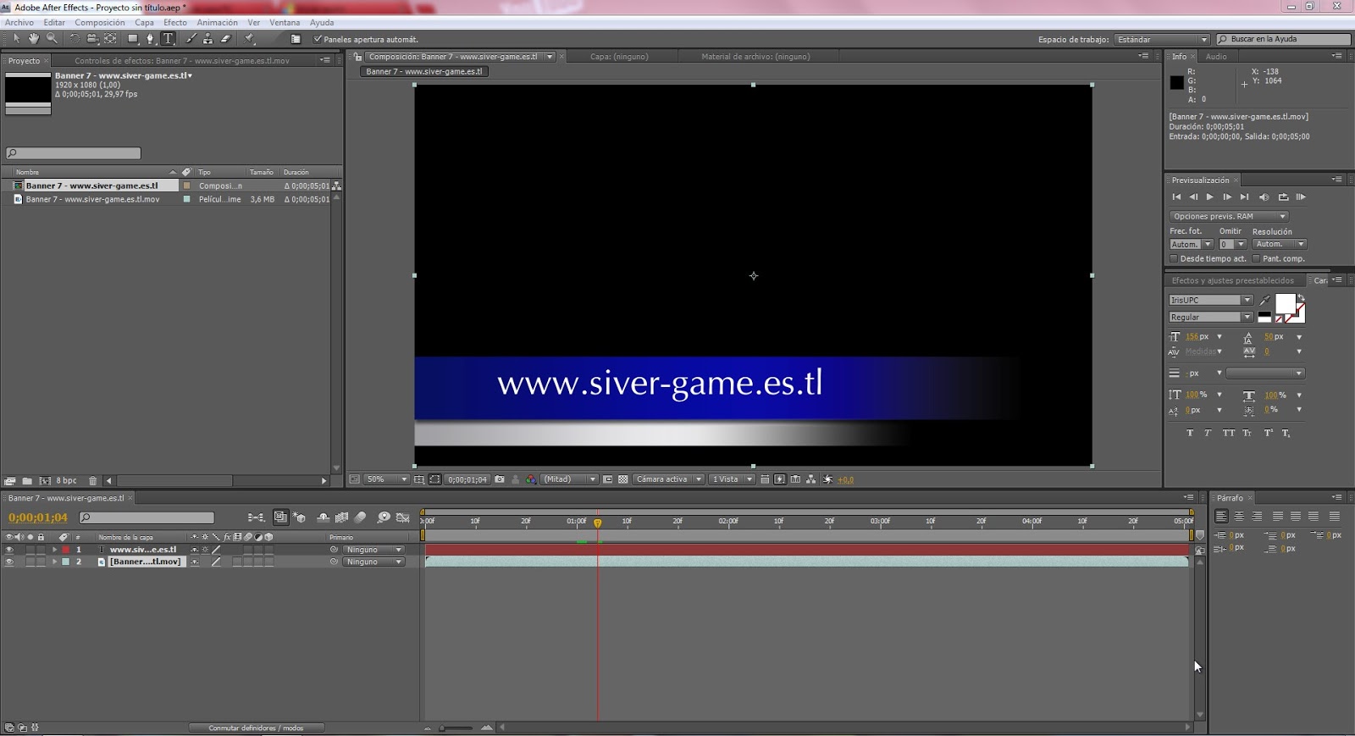Select the Eraser tool
Viewport: 1355px width, 736px height.
pos(225,39)
